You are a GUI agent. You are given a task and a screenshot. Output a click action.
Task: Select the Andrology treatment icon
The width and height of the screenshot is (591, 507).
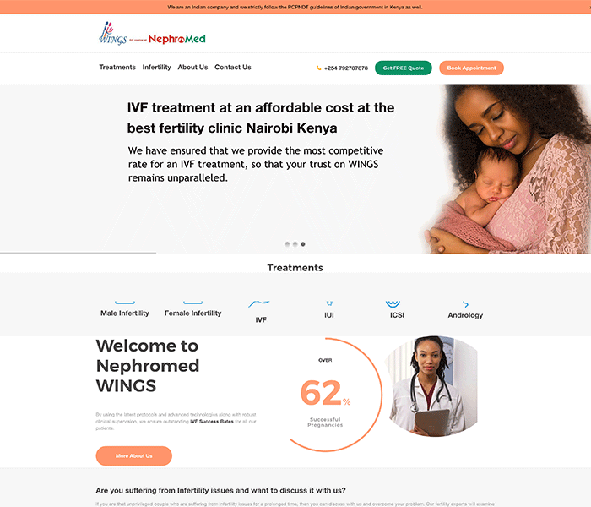pyautogui.click(x=465, y=304)
